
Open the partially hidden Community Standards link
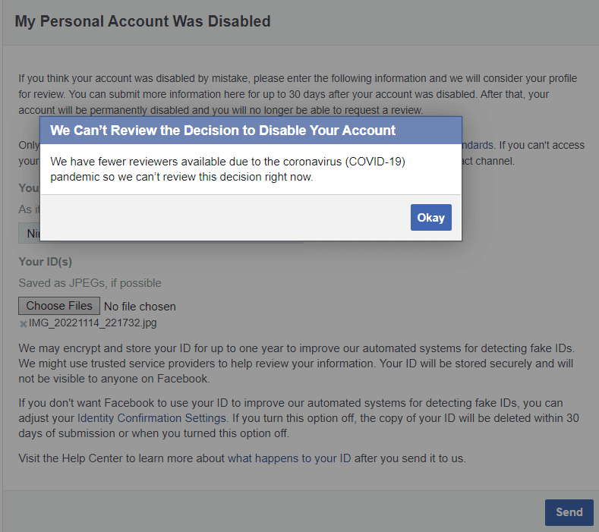[x=480, y=144]
